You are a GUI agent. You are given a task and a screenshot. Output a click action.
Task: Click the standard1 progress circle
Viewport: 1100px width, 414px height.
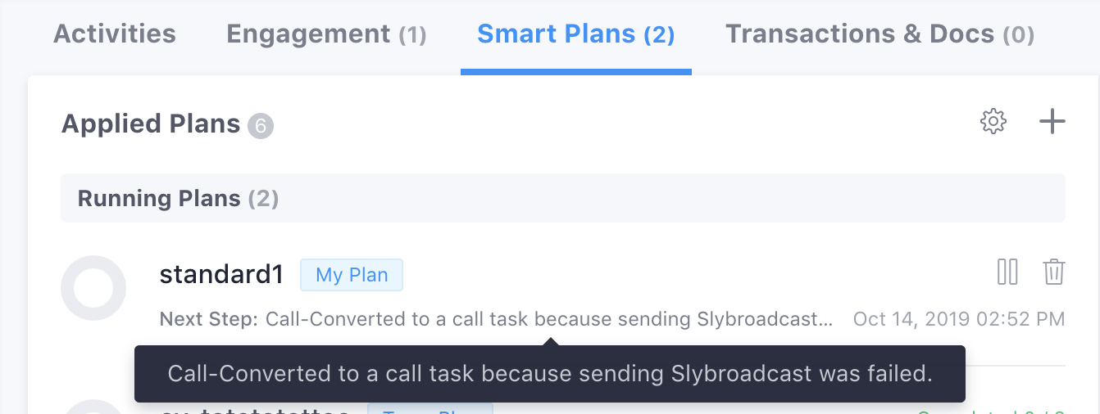(x=93, y=288)
